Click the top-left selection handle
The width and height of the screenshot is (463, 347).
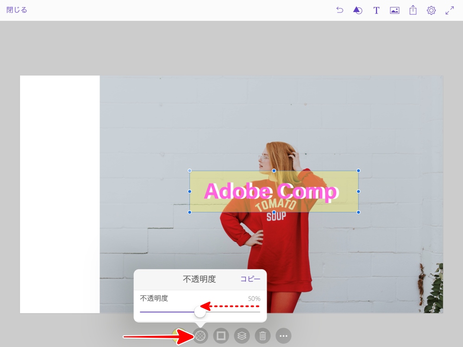(189, 171)
